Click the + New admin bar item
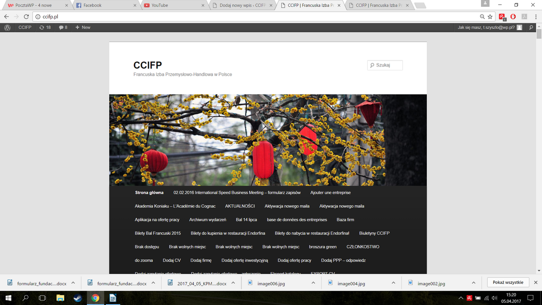 (x=83, y=28)
